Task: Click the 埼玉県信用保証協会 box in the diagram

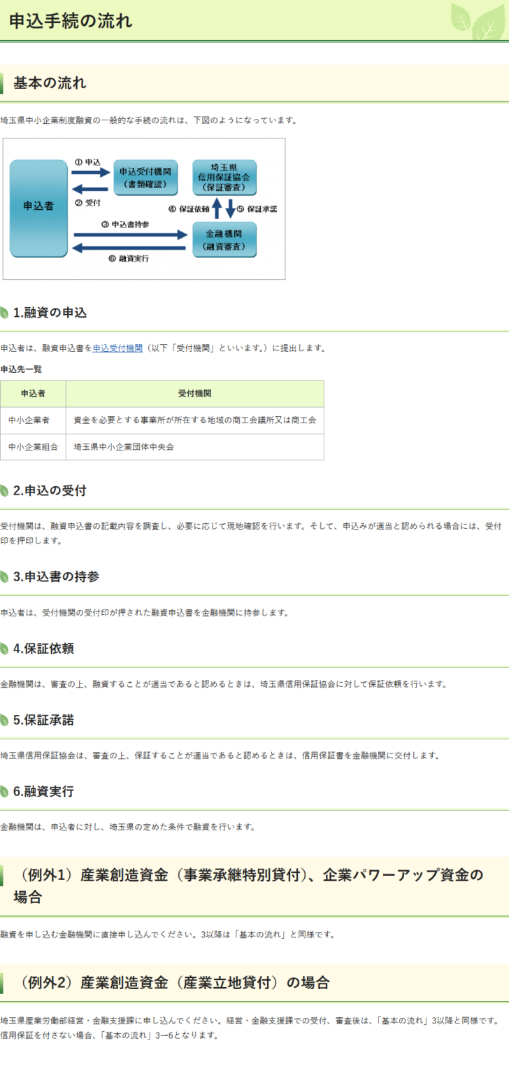Action: 224,177
